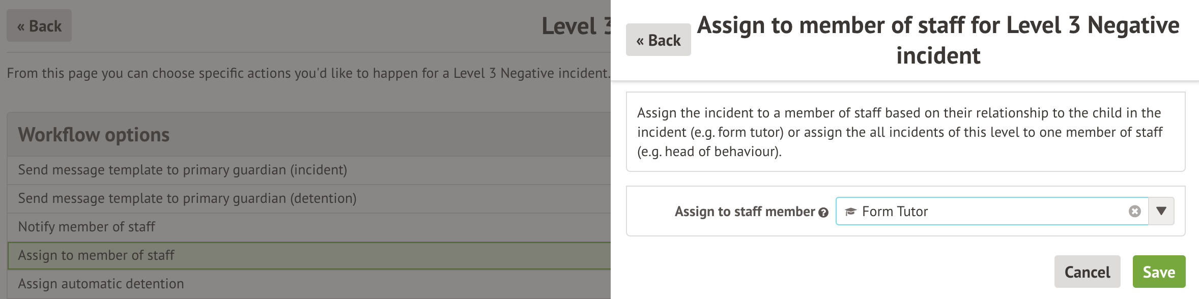Click the Assign to staff member label
The width and height of the screenshot is (1199, 299).
coord(745,212)
